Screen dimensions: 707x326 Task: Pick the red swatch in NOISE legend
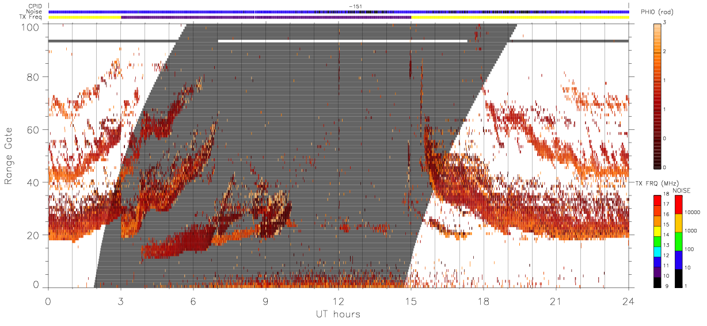(679, 205)
